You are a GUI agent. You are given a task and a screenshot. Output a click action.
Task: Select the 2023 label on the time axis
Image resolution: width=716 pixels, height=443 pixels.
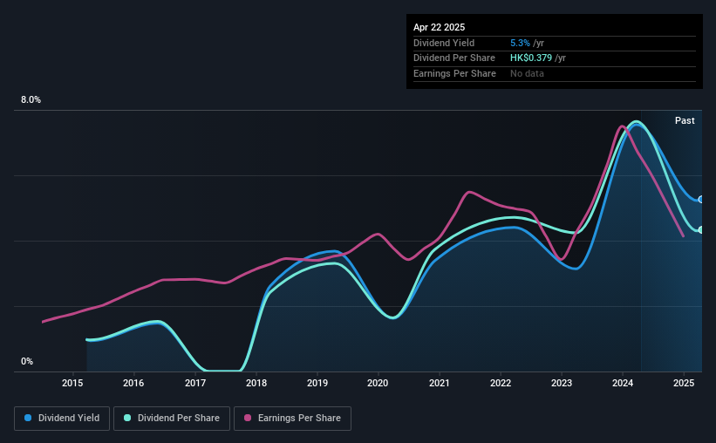click(x=562, y=383)
